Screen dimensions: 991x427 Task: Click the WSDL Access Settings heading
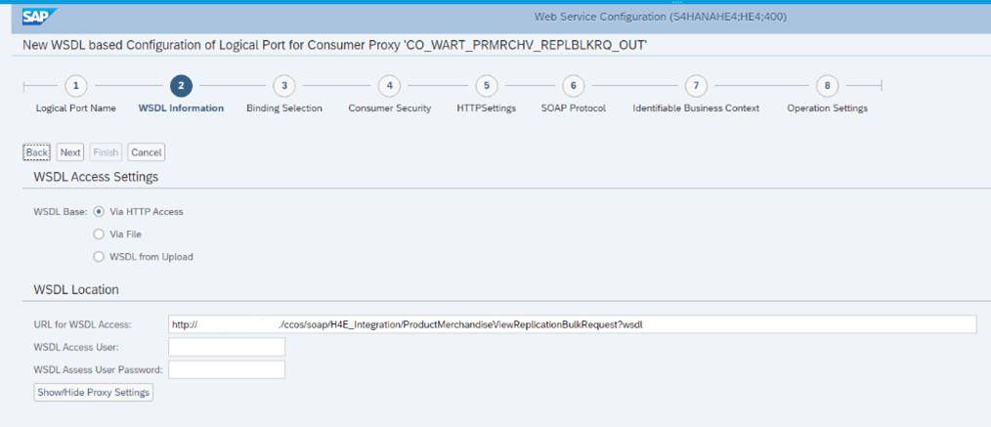tap(96, 177)
